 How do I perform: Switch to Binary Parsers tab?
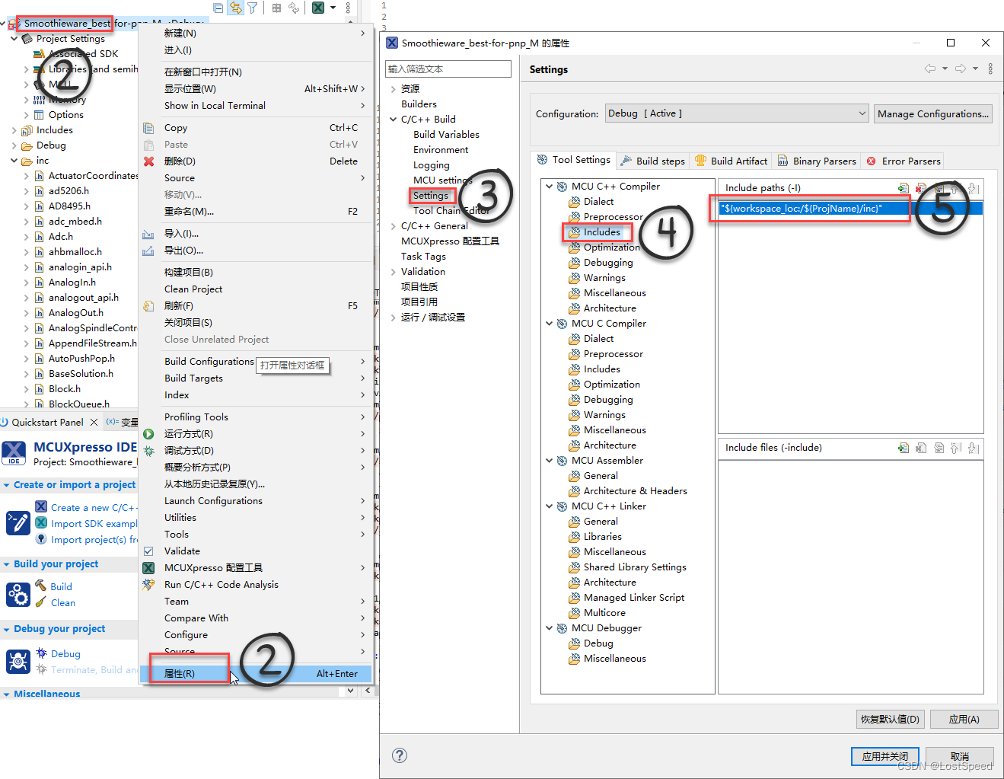pyautogui.click(x=817, y=161)
